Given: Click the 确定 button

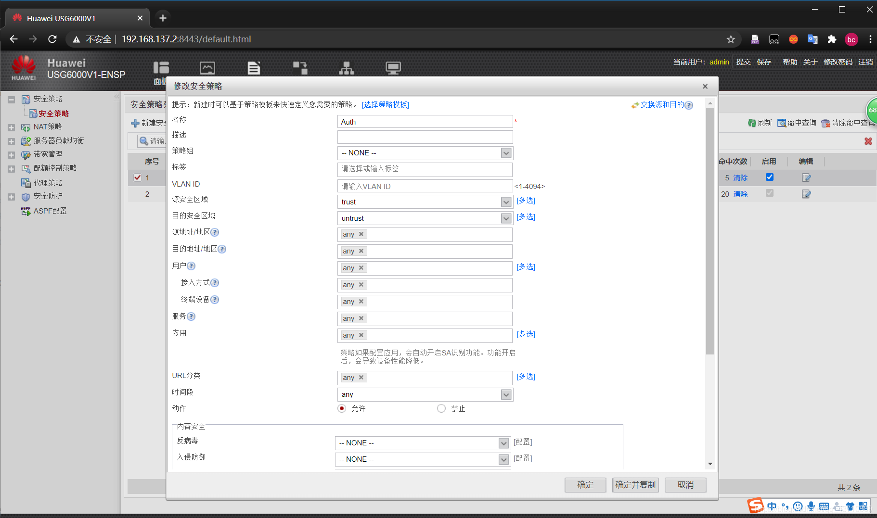Looking at the screenshot, I should click(585, 485).
